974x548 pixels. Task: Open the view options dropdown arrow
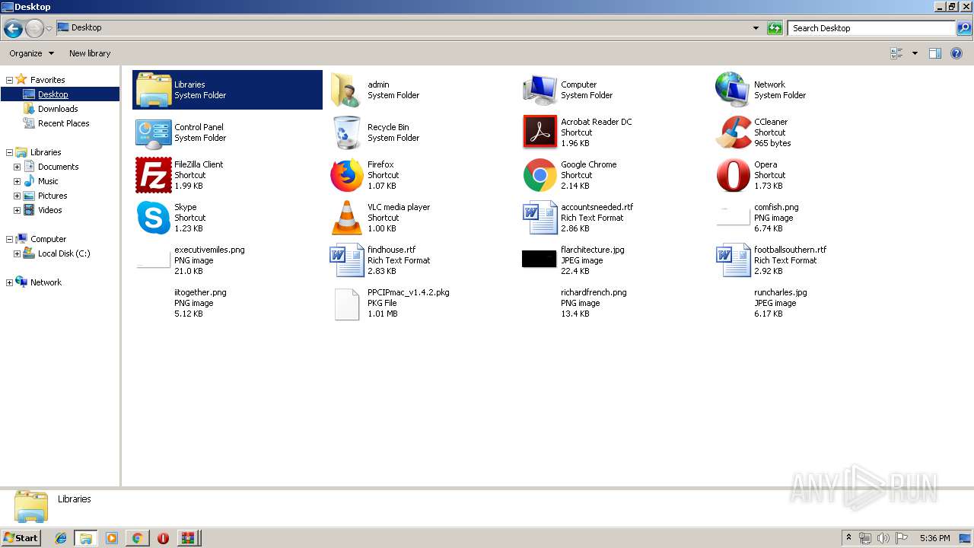915,53
